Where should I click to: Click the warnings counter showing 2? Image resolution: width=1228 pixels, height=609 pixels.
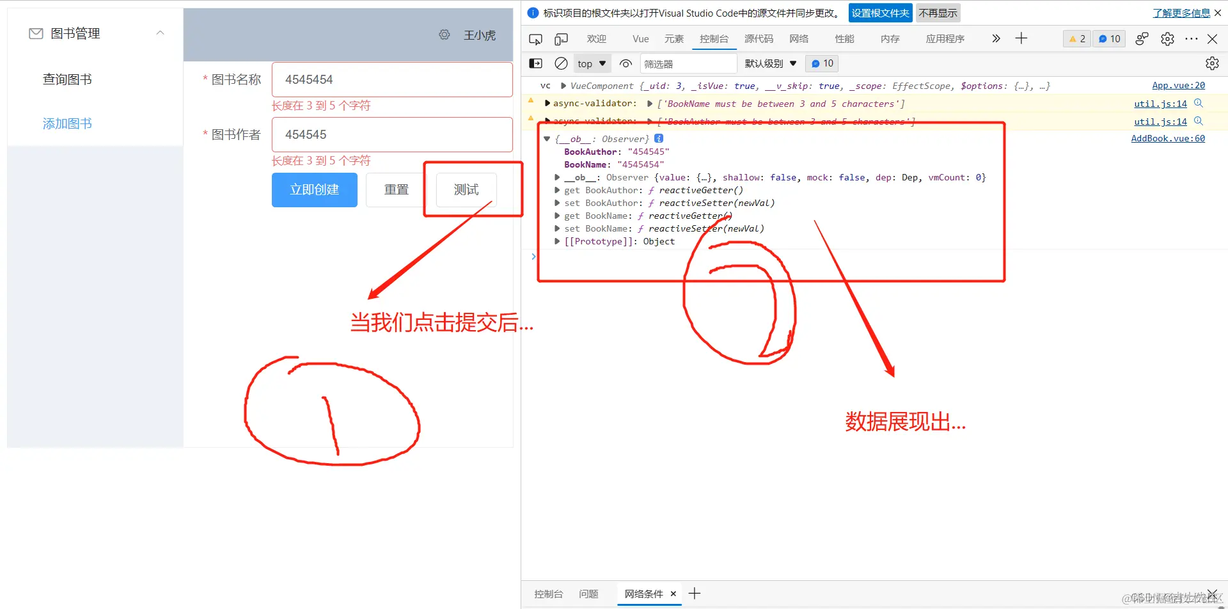tap(1076, 38)
